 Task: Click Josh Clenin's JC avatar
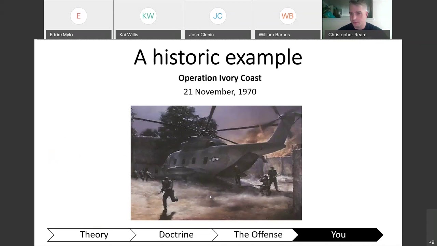(x=218, y=16)
